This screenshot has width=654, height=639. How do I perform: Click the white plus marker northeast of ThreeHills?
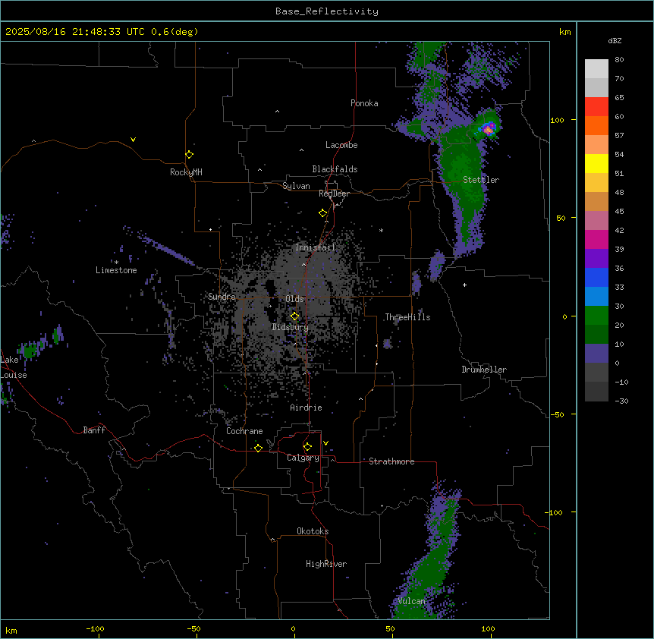pyautogui.click(x=464, y=285)
